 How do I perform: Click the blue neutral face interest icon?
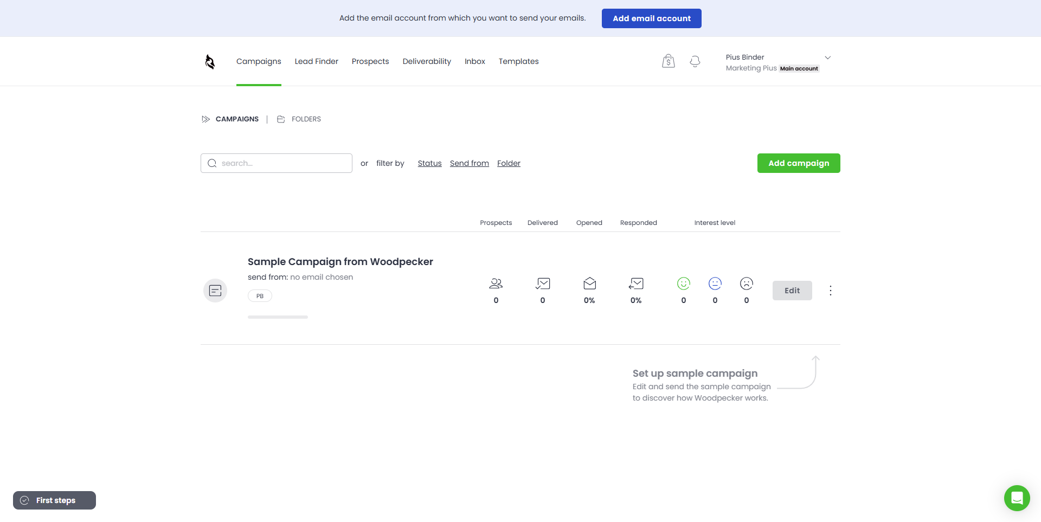[715, 283]
